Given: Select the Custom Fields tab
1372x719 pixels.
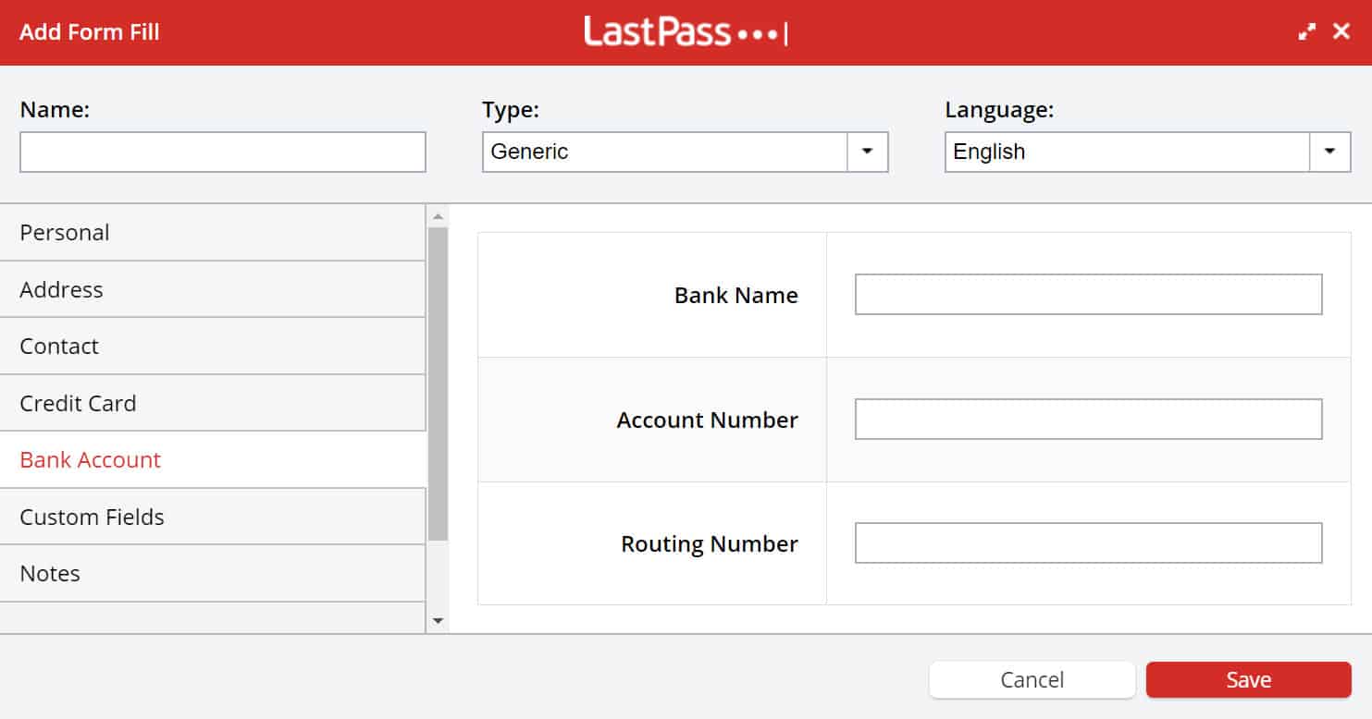Looking at the screenshot, I should click(x=213, y=517).
